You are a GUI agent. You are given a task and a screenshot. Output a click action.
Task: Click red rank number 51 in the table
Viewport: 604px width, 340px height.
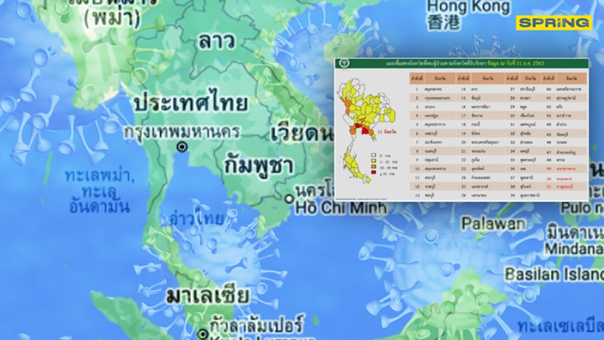pyautogui.click(x=549, y=186)
